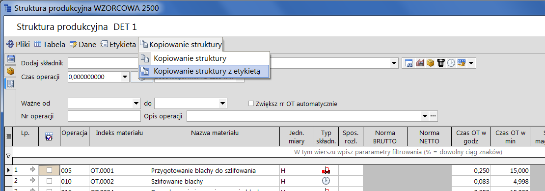Click the Opis operacji text field
Viewport: 545px width, 191px height.
304,116
